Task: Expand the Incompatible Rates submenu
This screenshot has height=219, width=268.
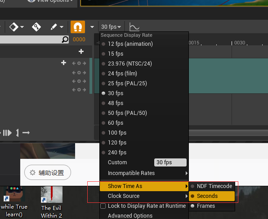Action: [144, 173]
